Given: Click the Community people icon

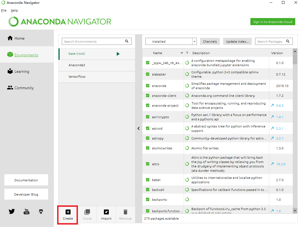Looking at the screenshot, I should click(x=10, y=88).
